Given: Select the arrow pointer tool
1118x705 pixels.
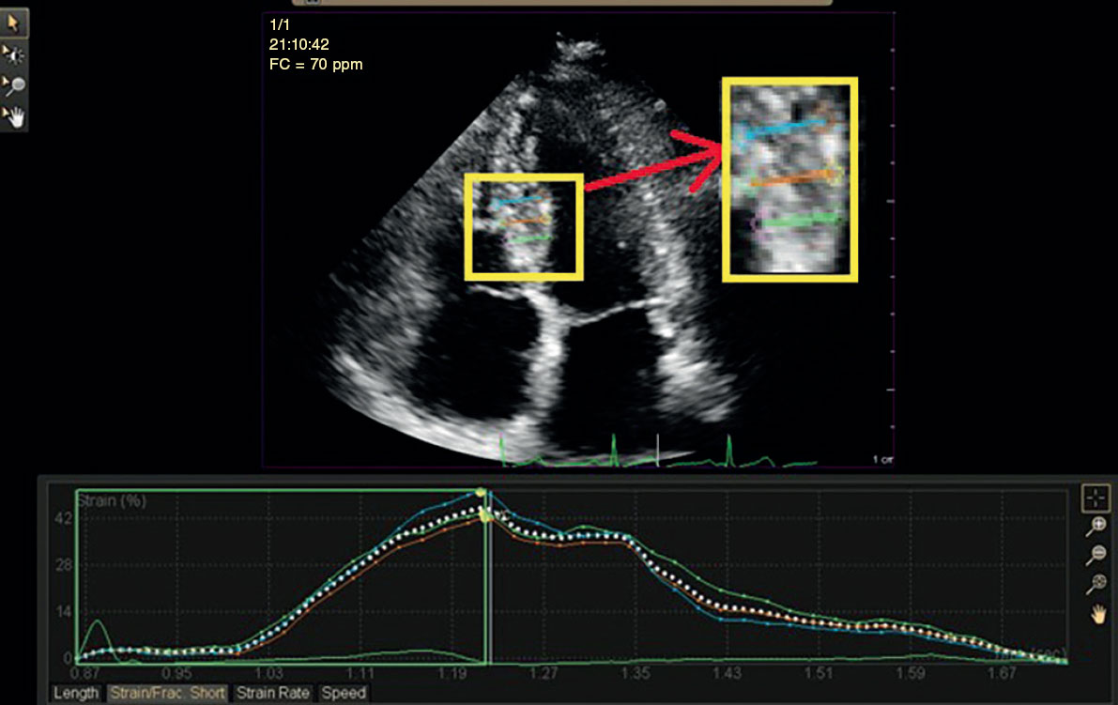Looking at the screenshot, I should (14, 21).
